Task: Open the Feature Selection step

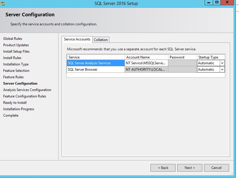Action: point(16,71)
